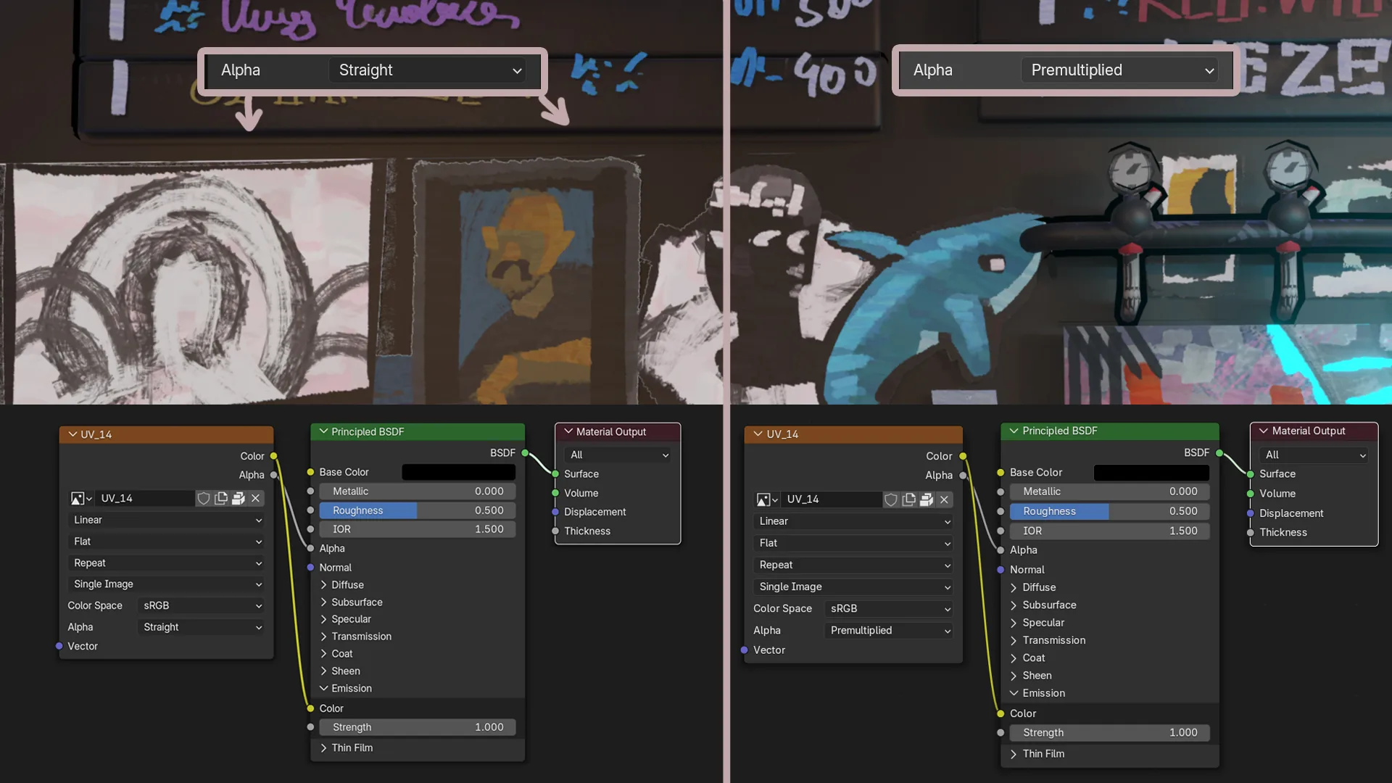Image resolution: width=1392 pixels, height=783 pixels.
Task: Click the shield icon in right UV_14 node
Action: pyautogui.click(x=891, y=500)
